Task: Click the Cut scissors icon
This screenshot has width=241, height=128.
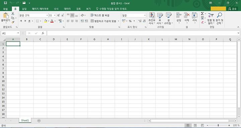Action: click(13, 14)
